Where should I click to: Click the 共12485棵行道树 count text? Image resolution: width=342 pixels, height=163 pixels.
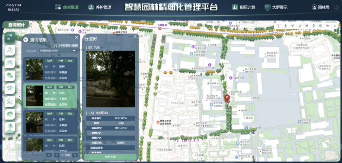pos(66,45)
